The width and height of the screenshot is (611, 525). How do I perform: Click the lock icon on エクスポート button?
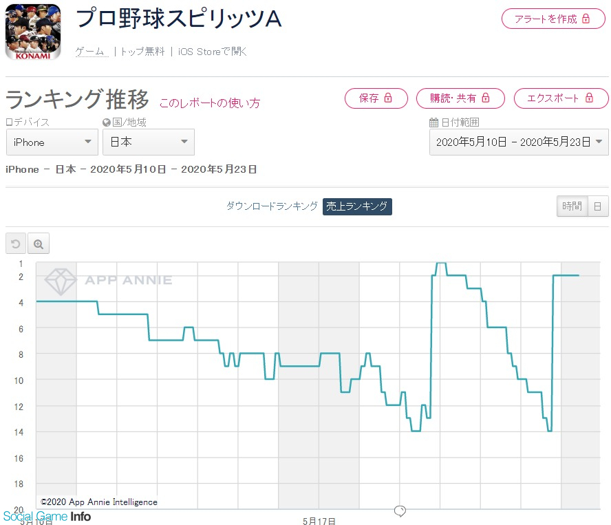coord(590,98)
